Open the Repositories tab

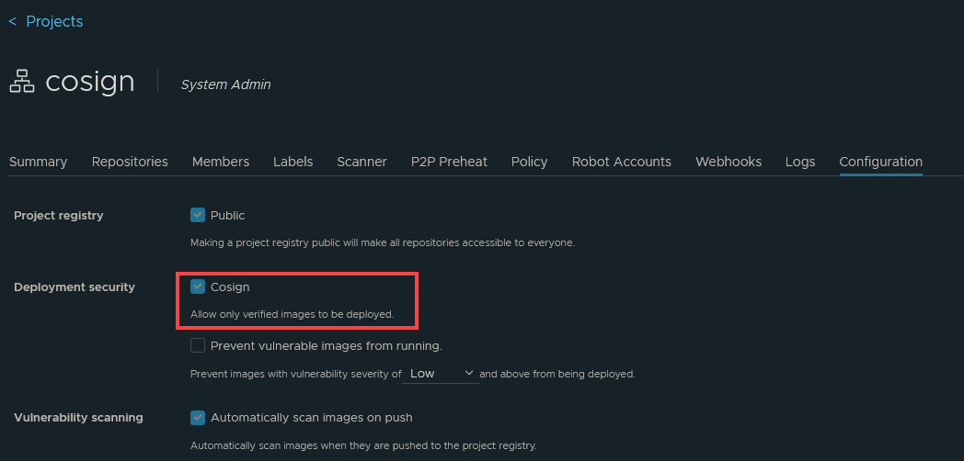(x=130, y=162)
